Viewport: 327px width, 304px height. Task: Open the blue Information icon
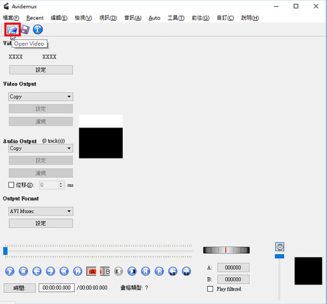click(x=38, y=29)
